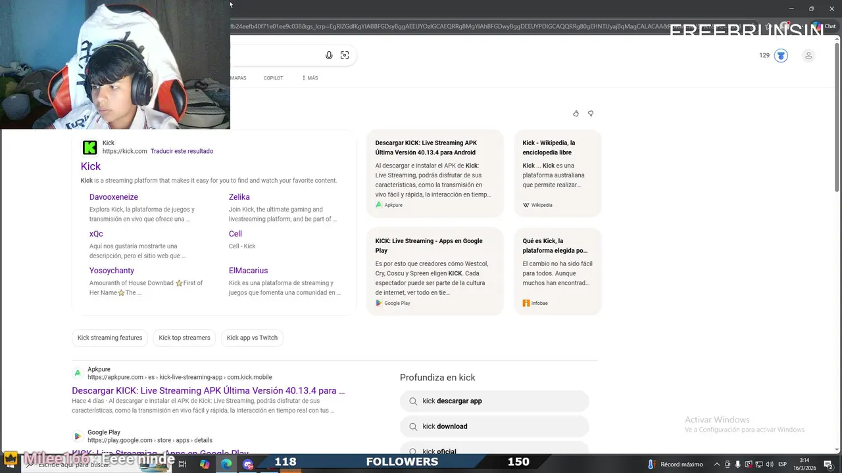Open Copilot from the Windows taskbar
This screenshot has width=842, height=473.
(x=205, y=464)
